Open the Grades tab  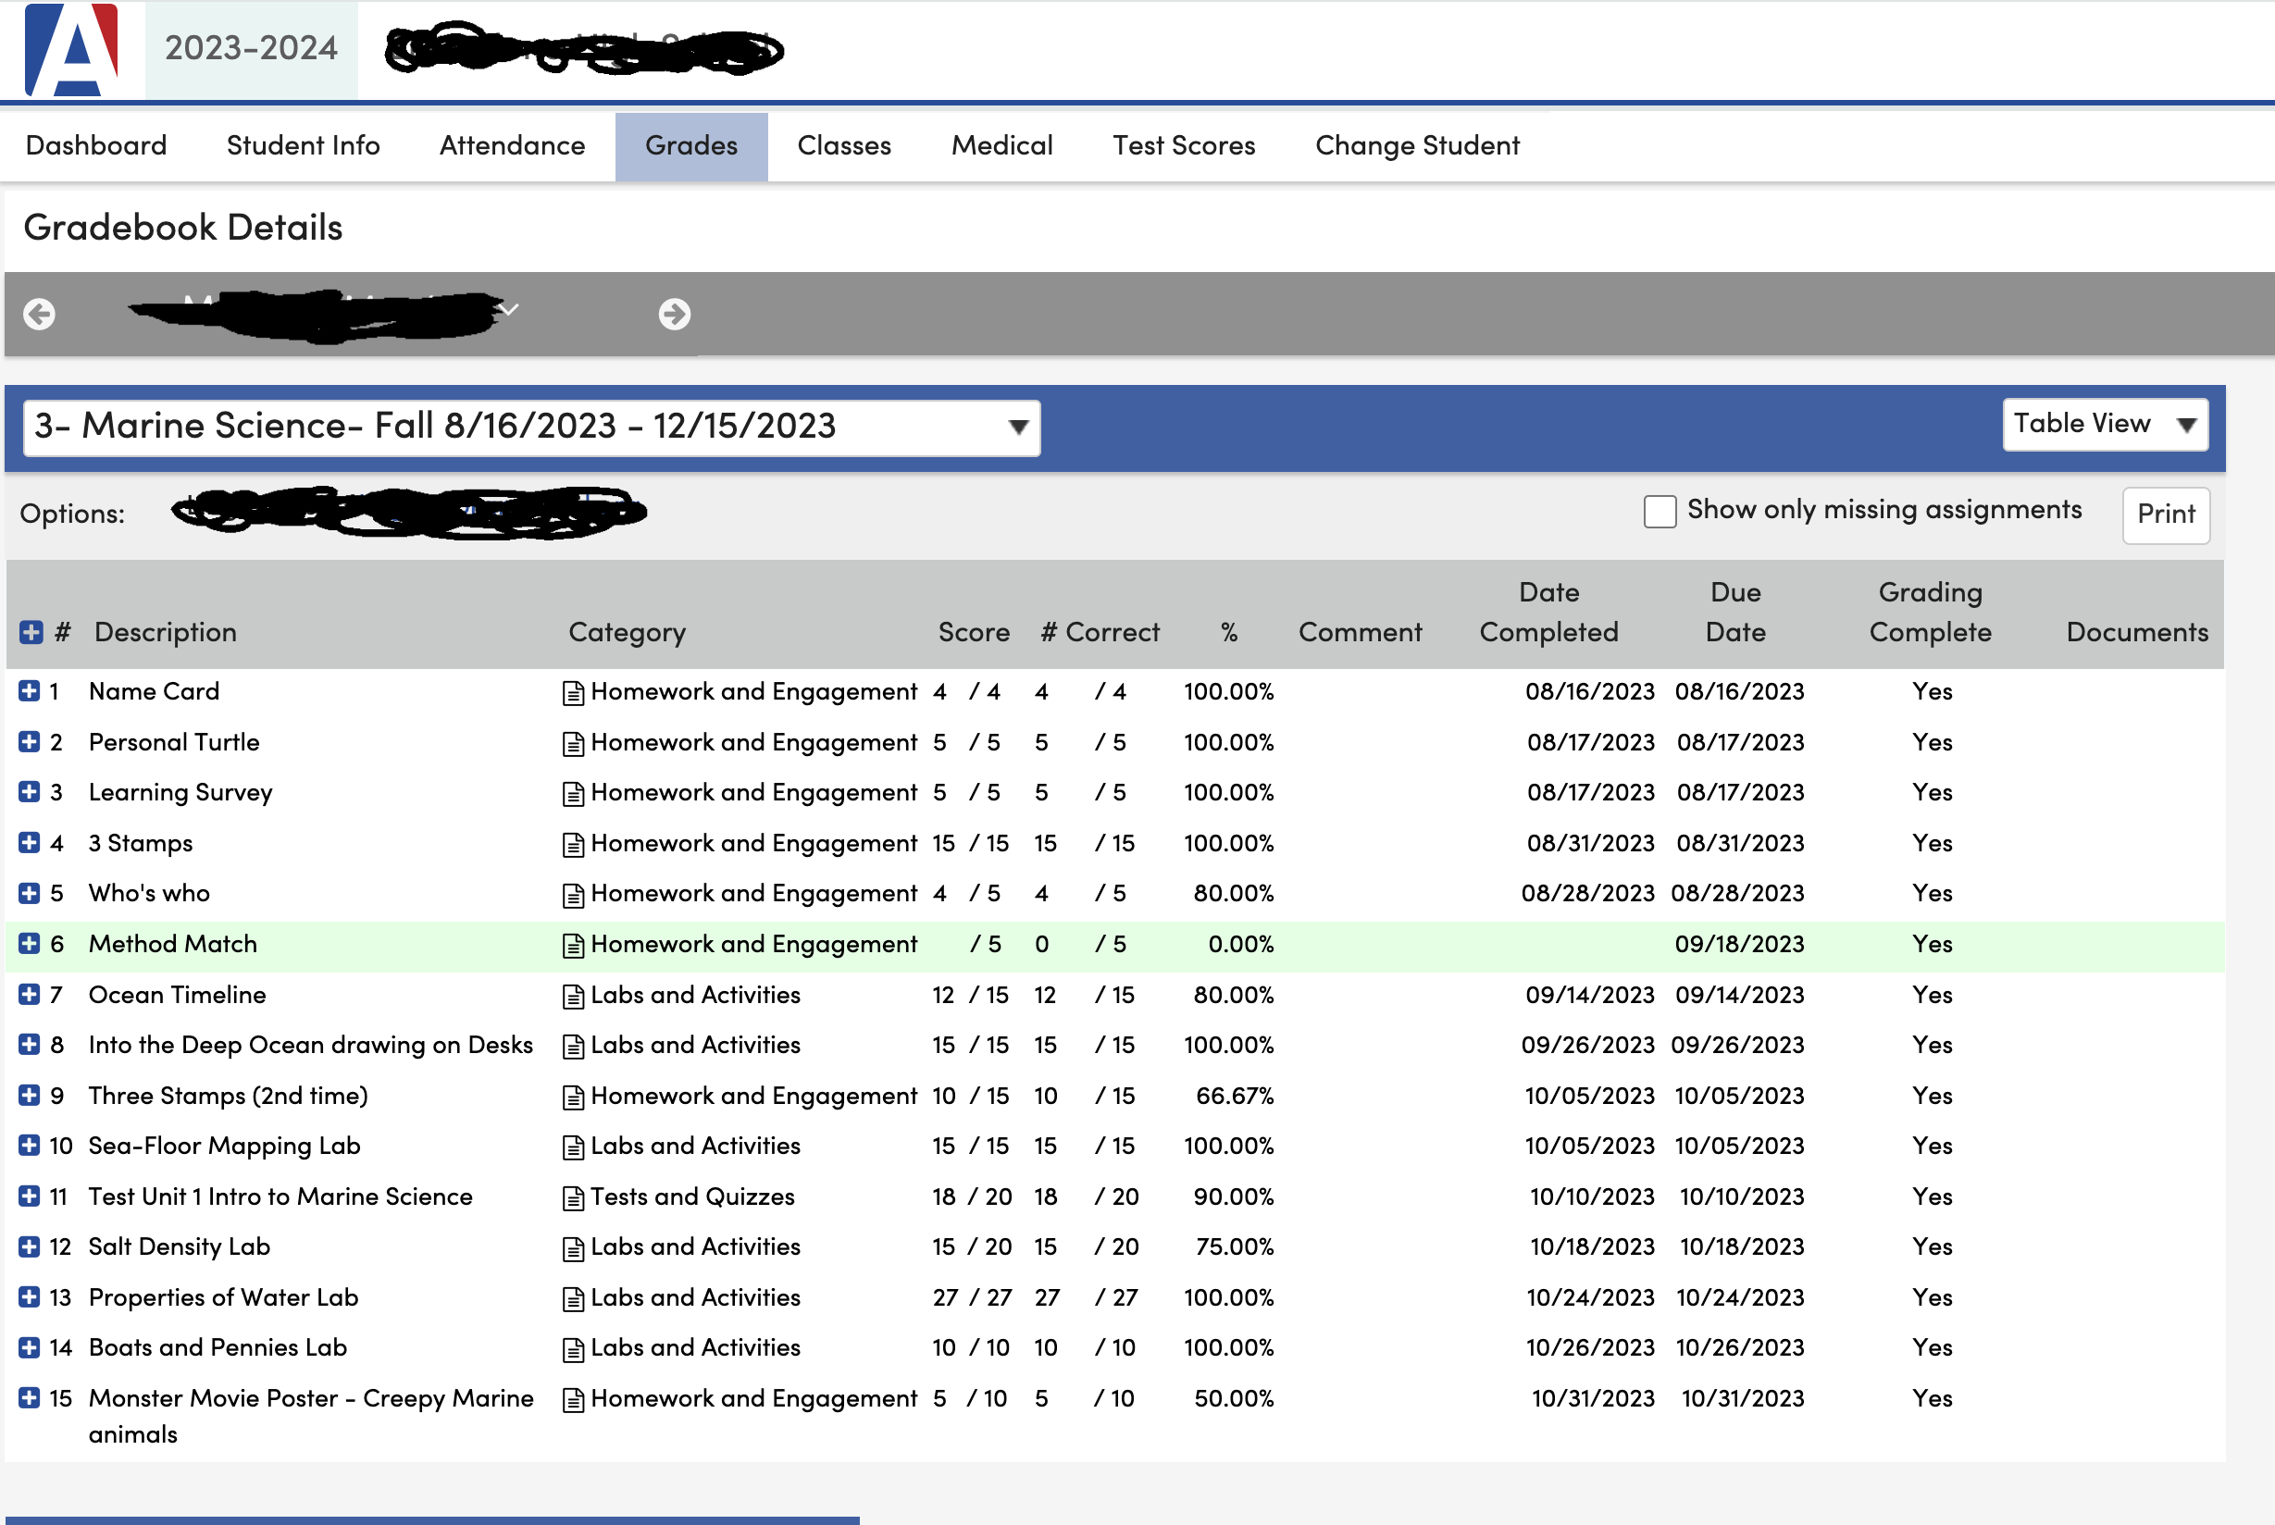[691, 146]
